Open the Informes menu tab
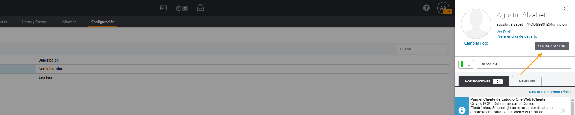 (x=69, y=22)
